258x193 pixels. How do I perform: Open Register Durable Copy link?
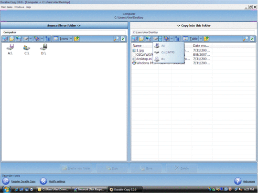(23, 182)
